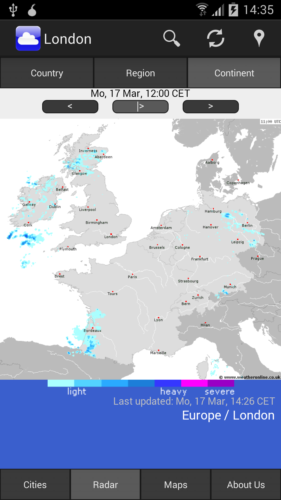Play the radar animation

pos(140,107)
